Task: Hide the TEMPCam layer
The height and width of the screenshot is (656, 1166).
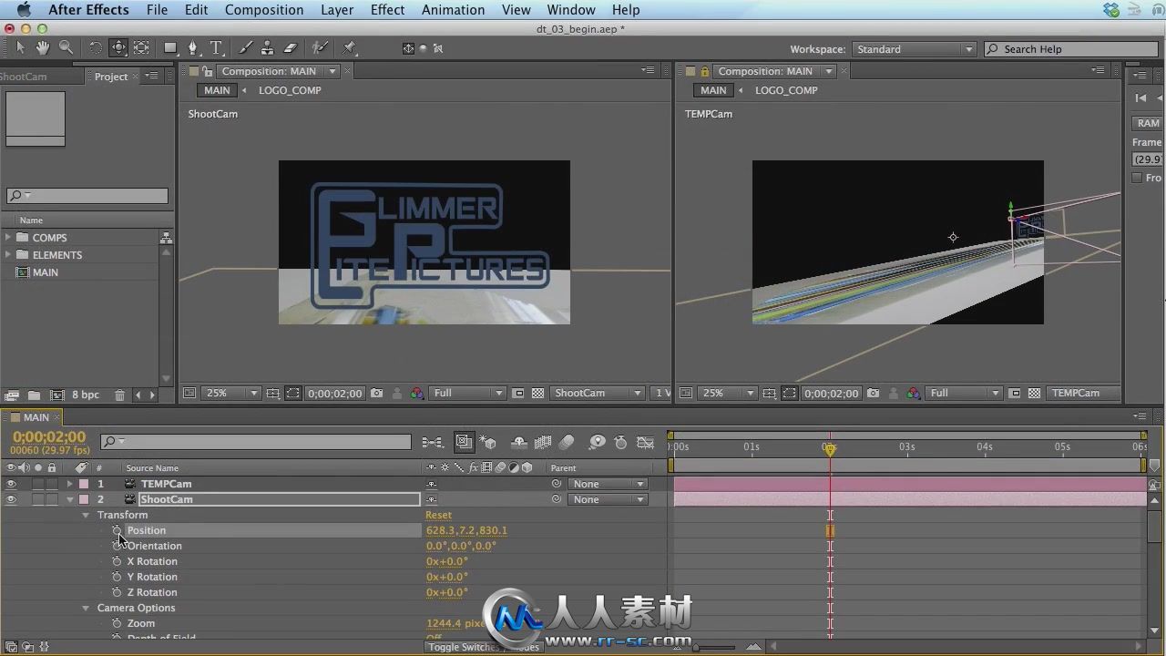Action: click(x=11, y=484)
